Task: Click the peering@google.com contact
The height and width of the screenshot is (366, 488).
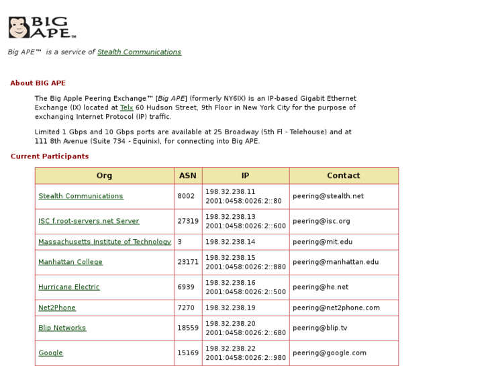Action: pyautogui.click(x=330, y=353)
